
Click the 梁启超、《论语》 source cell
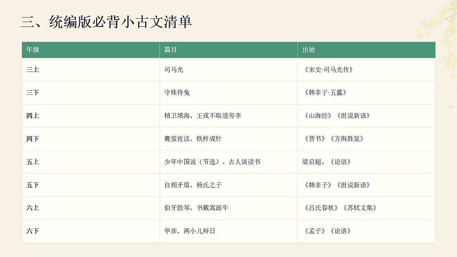[366, 162]
